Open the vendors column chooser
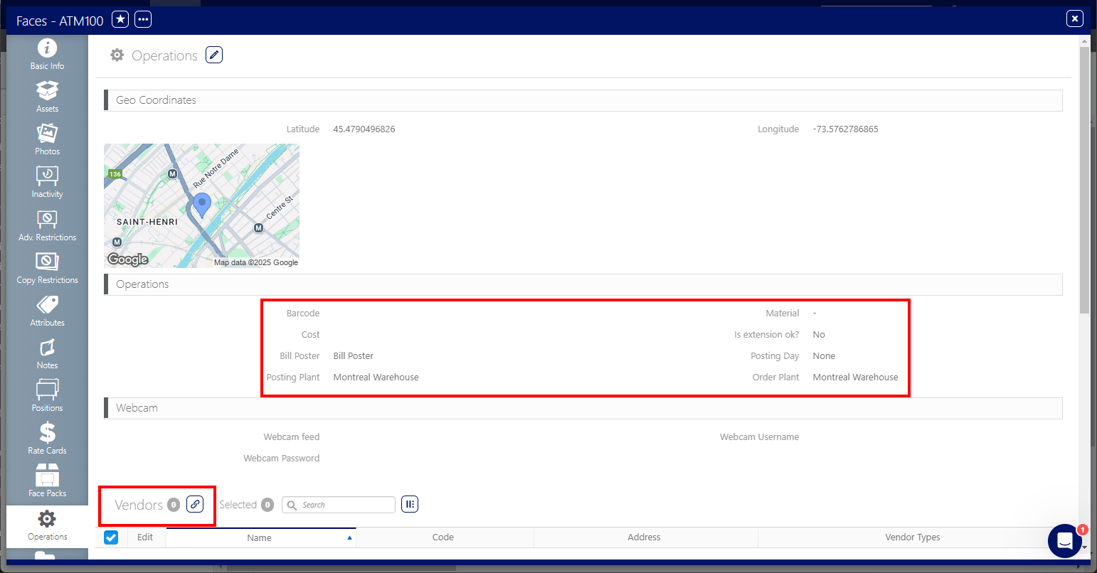The height and width of the screenshot is (573, 1097). click(x=410, y=504)
